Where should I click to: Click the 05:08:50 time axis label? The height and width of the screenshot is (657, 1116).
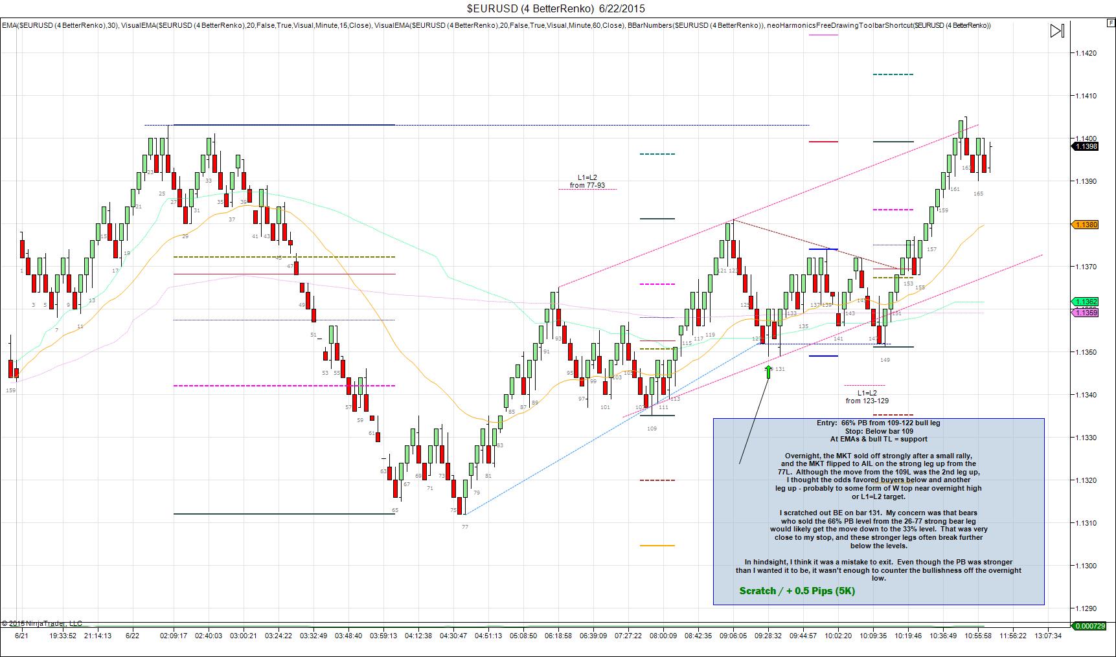[523, 636]
